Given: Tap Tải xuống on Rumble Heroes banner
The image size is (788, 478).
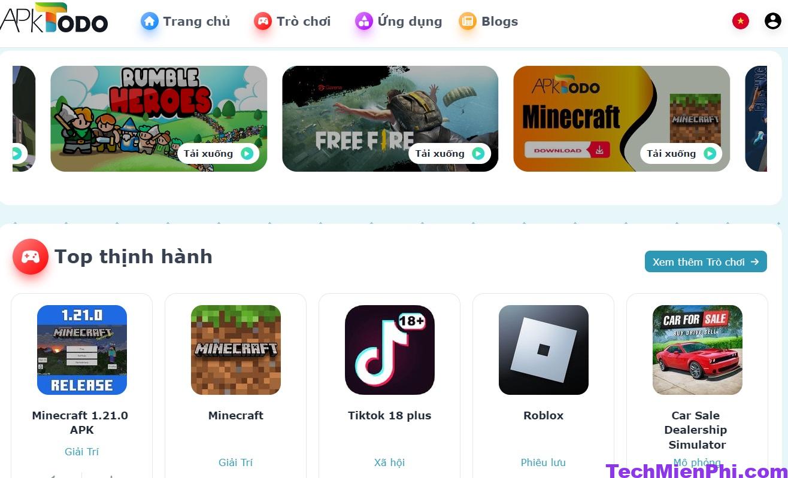Looking at the screenshot, I should 219,154.
